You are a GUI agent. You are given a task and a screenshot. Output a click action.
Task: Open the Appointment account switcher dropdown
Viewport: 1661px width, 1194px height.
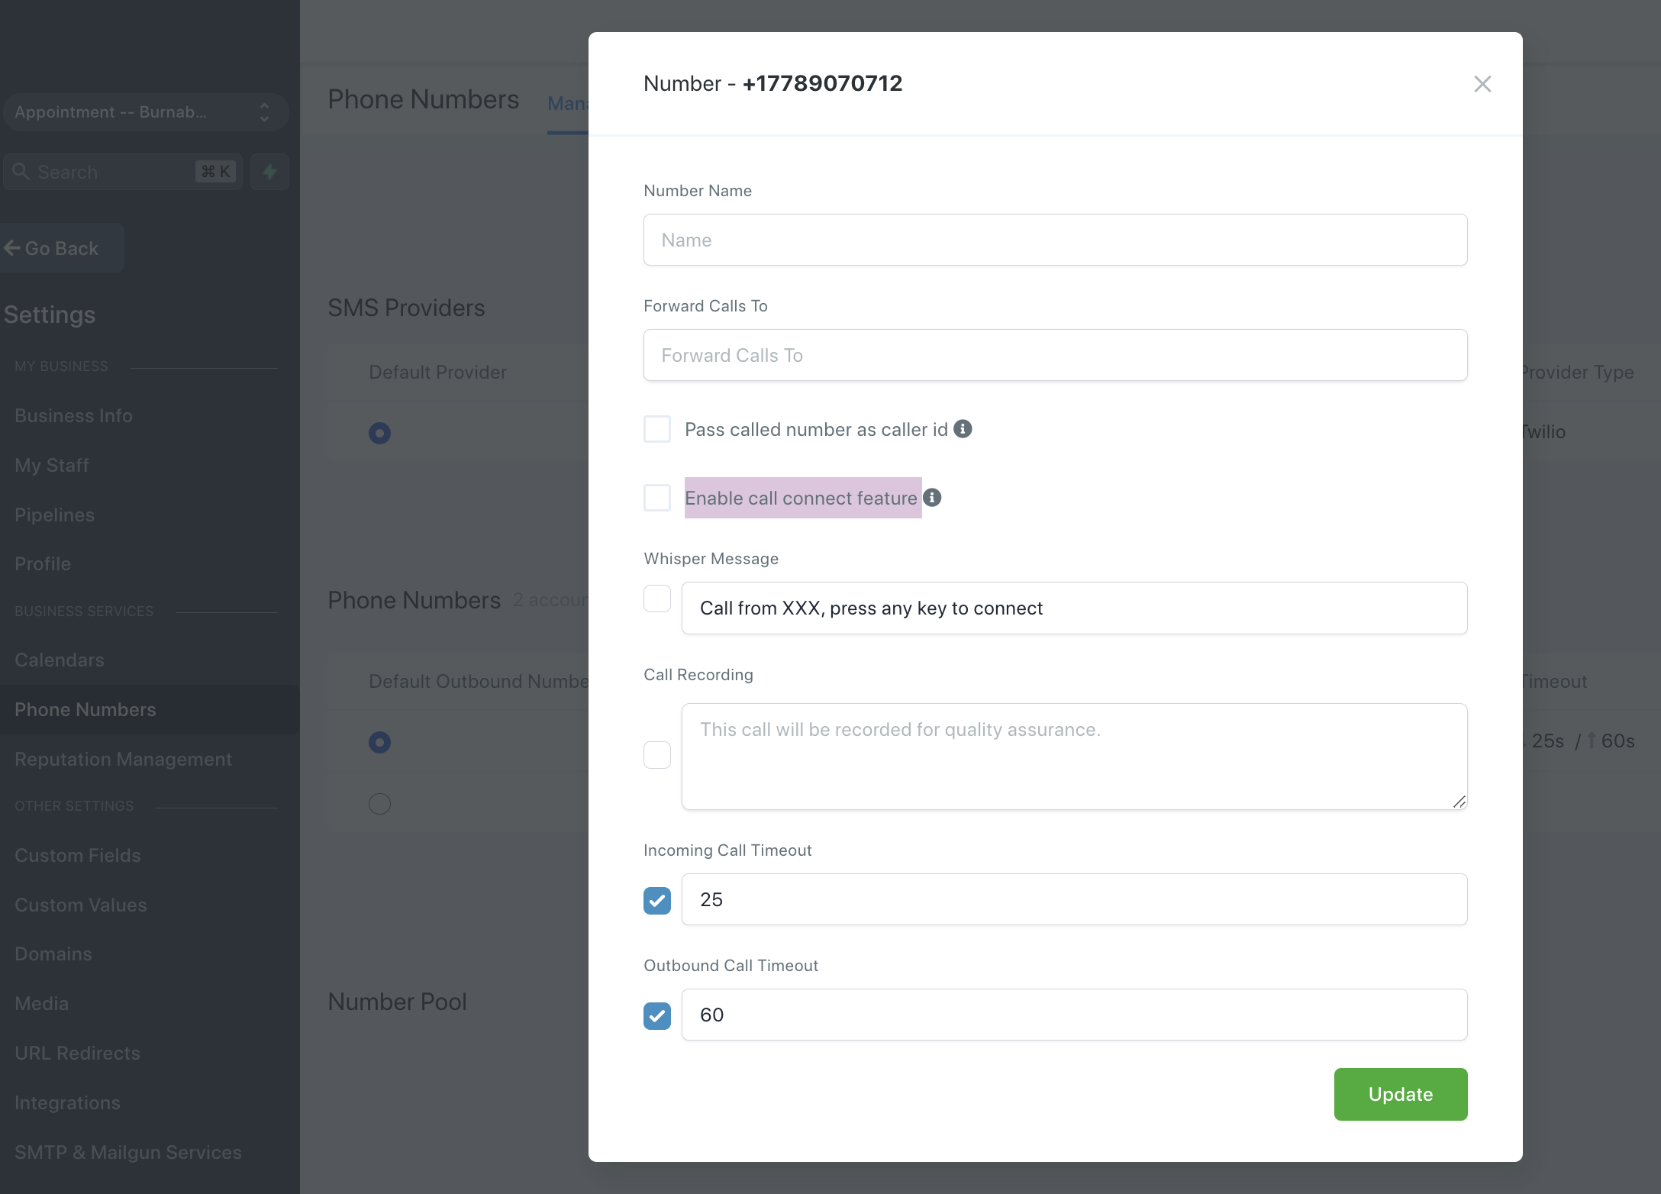[145, 112]
